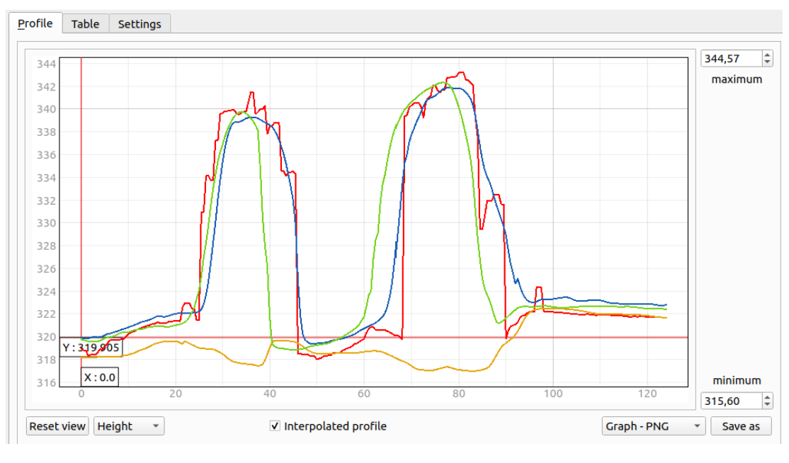Click the 100 x-axis label
The height and width of the screenshot is (463, 789).
pos(553,394)
